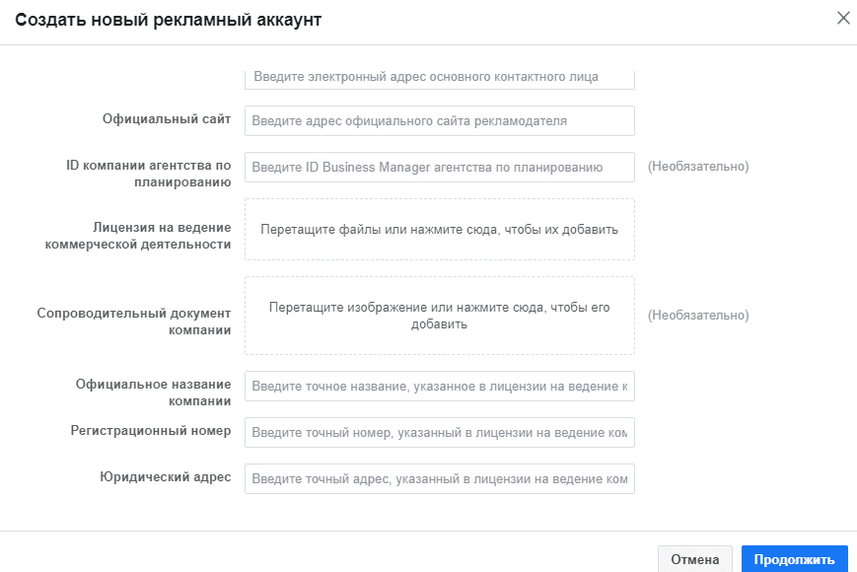The image size is (857, 572).
Task: Click the dialog title Создать новый рекламный аккаунт
Action: (169, 20)
